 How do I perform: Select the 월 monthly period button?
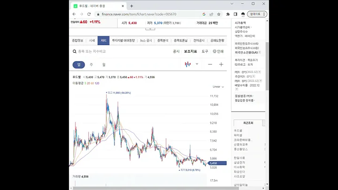point(104,64)
